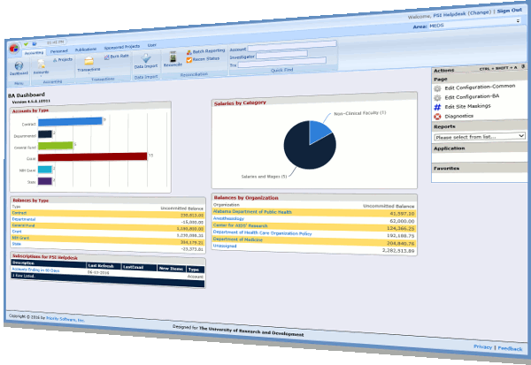
Task: Click the Change user link
Action: tap(479, 13)
